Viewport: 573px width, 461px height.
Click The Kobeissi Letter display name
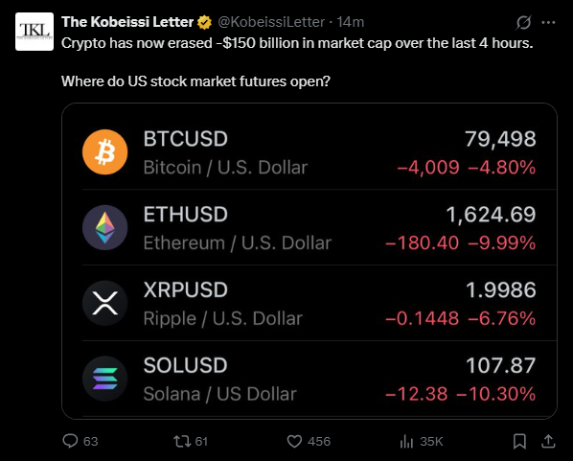127,22
